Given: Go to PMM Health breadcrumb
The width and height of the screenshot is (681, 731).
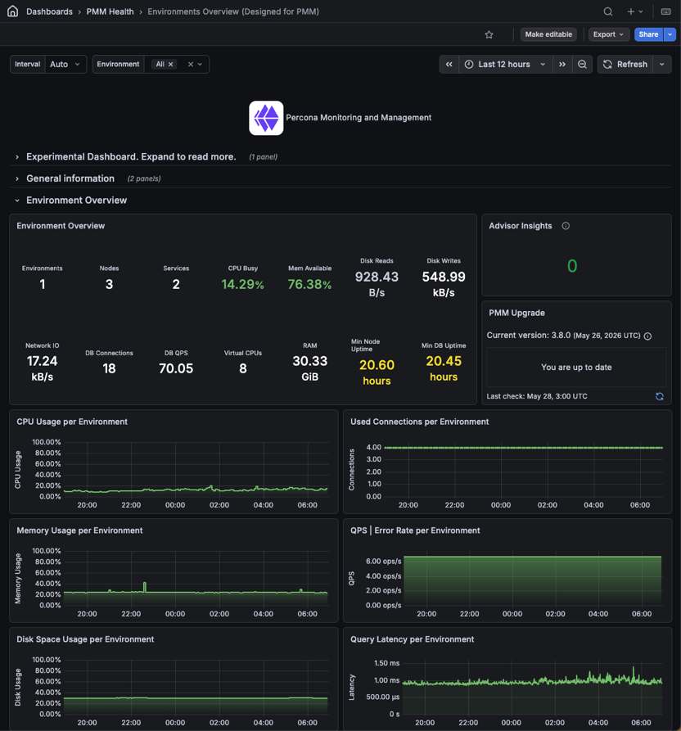Looking at the screenshot, I should pyautogui.click(x=110, y=11).
